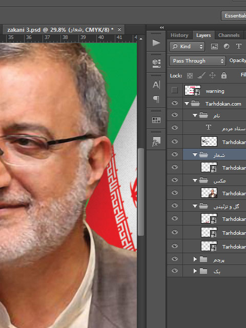Click the عکس group folder icon

point(203,180)
